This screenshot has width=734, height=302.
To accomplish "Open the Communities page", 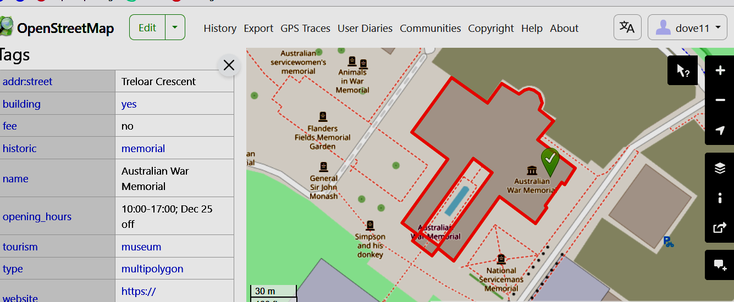I will coord(431,28).
